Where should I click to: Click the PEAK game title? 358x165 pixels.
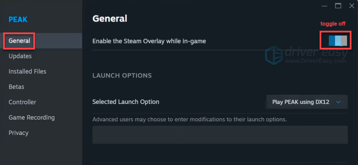point(18,19)
